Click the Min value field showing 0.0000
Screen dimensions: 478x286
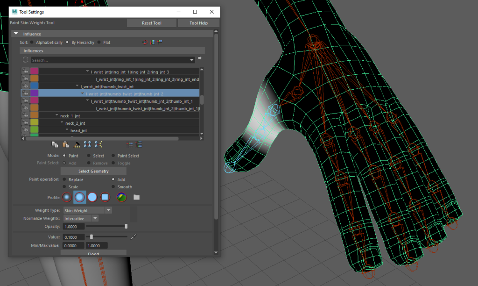73,245
